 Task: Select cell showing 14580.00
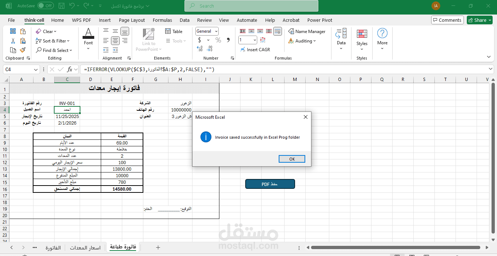point(122,189)
